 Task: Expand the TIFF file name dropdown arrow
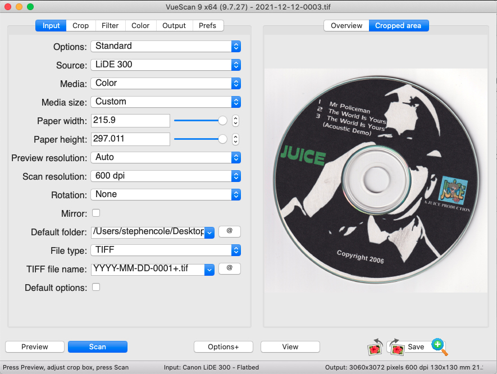click(209, 270)
